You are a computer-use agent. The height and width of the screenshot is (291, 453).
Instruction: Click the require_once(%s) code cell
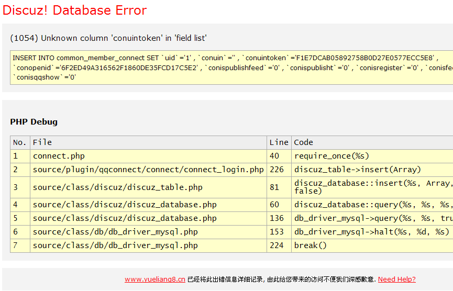(372, 156)
